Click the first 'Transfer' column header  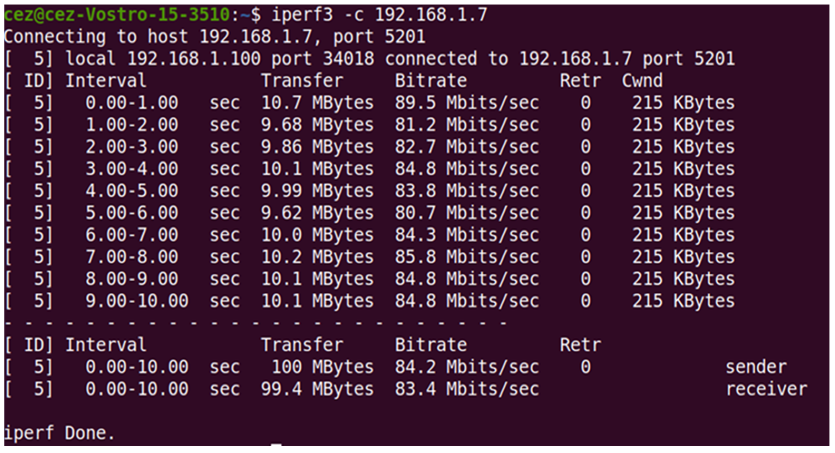[x=302, y=81]
